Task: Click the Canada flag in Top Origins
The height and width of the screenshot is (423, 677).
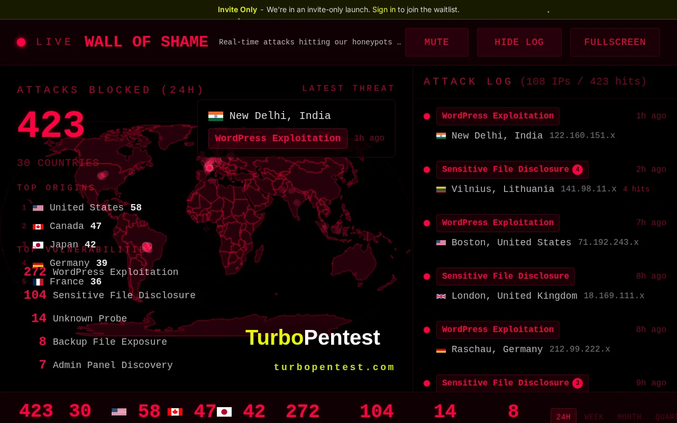Action: [38, 227]
